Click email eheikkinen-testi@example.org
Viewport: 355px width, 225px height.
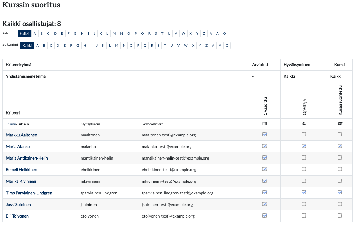(169, 169)
